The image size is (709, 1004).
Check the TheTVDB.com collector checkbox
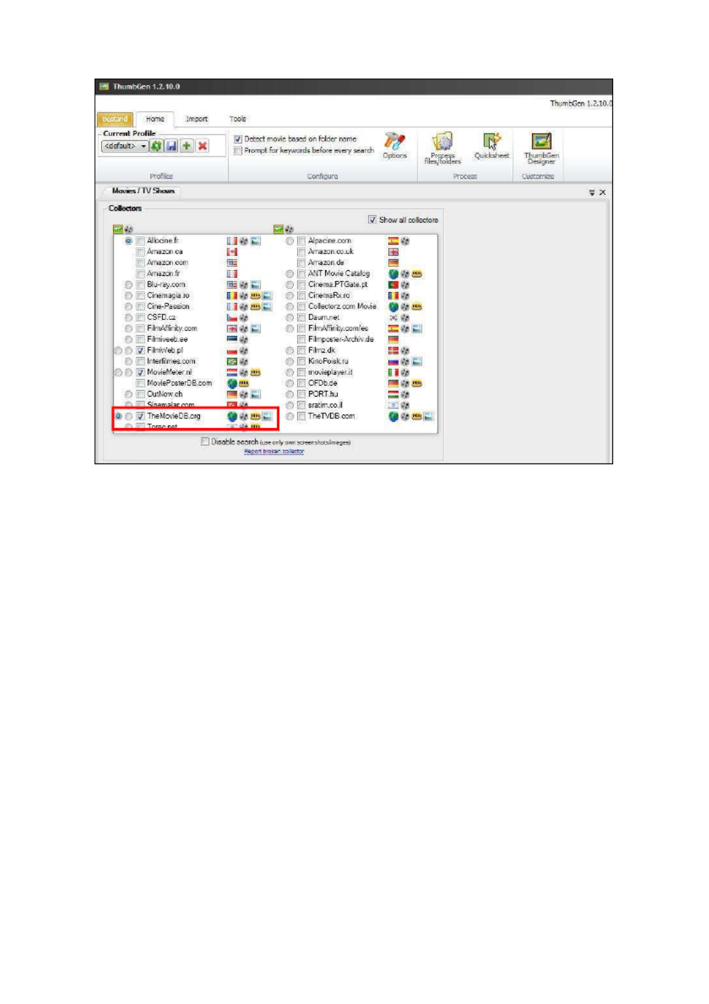[x=301, y=416]
